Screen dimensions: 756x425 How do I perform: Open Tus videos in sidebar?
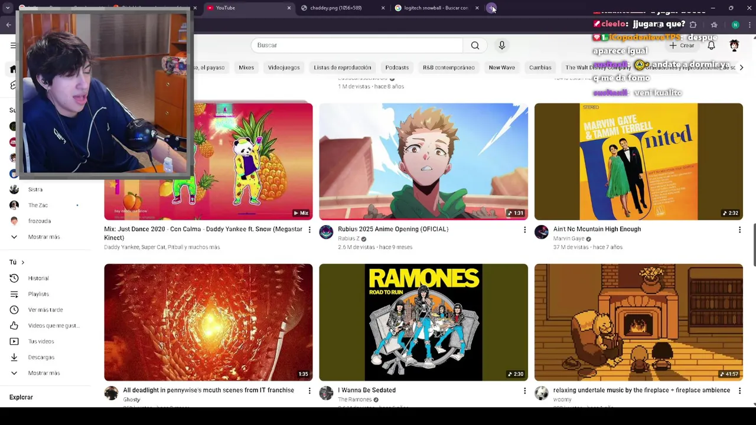point(41,341)
